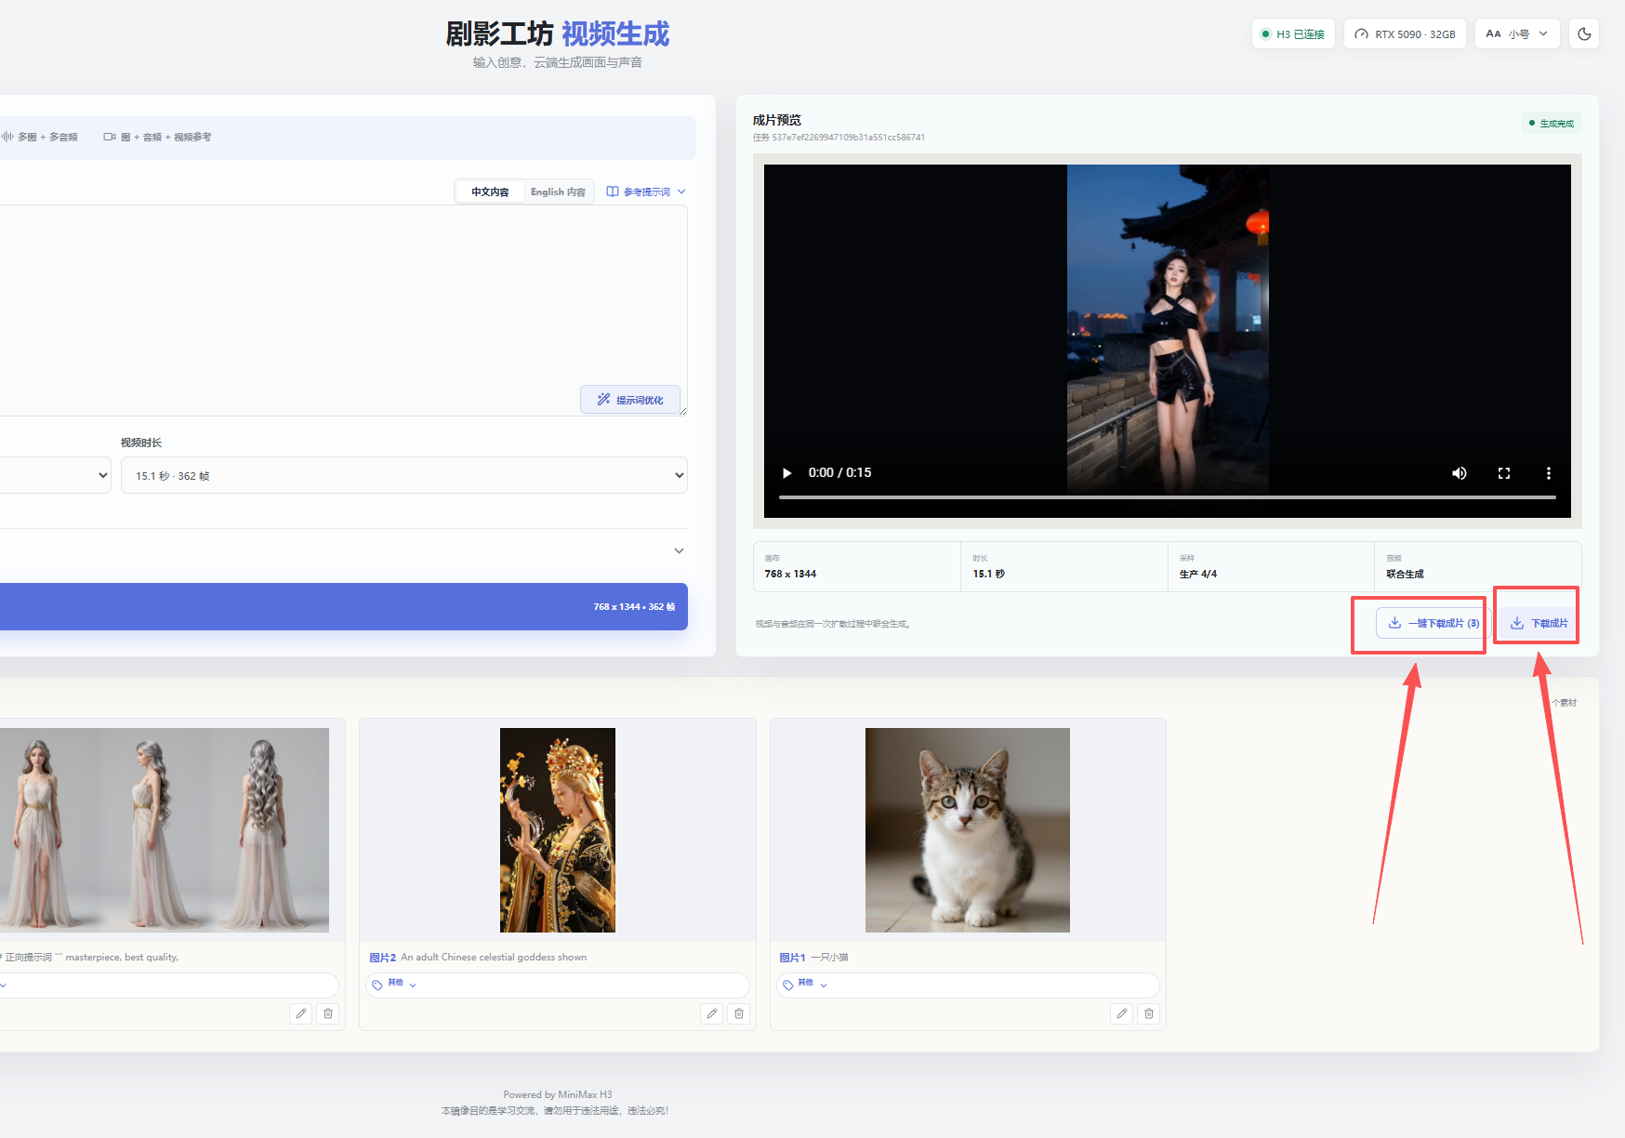Switch to the English 内容 tab
Viewport: 1625px width, 1138px height.
coord(558,192)
